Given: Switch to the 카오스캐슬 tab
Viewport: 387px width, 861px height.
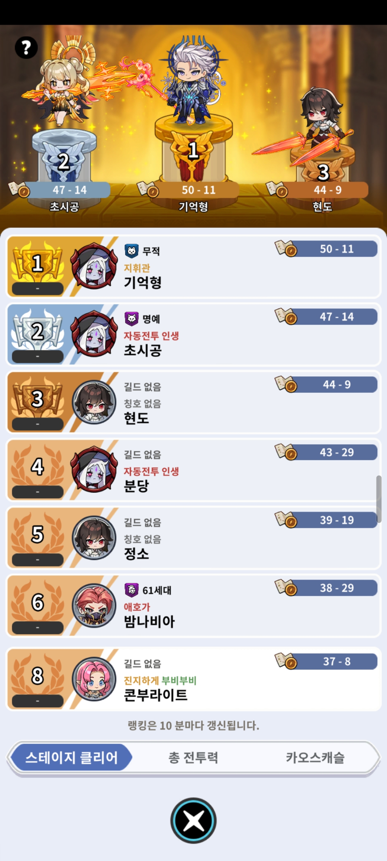Looking at the screenshot, I should (x=315, y=757).
